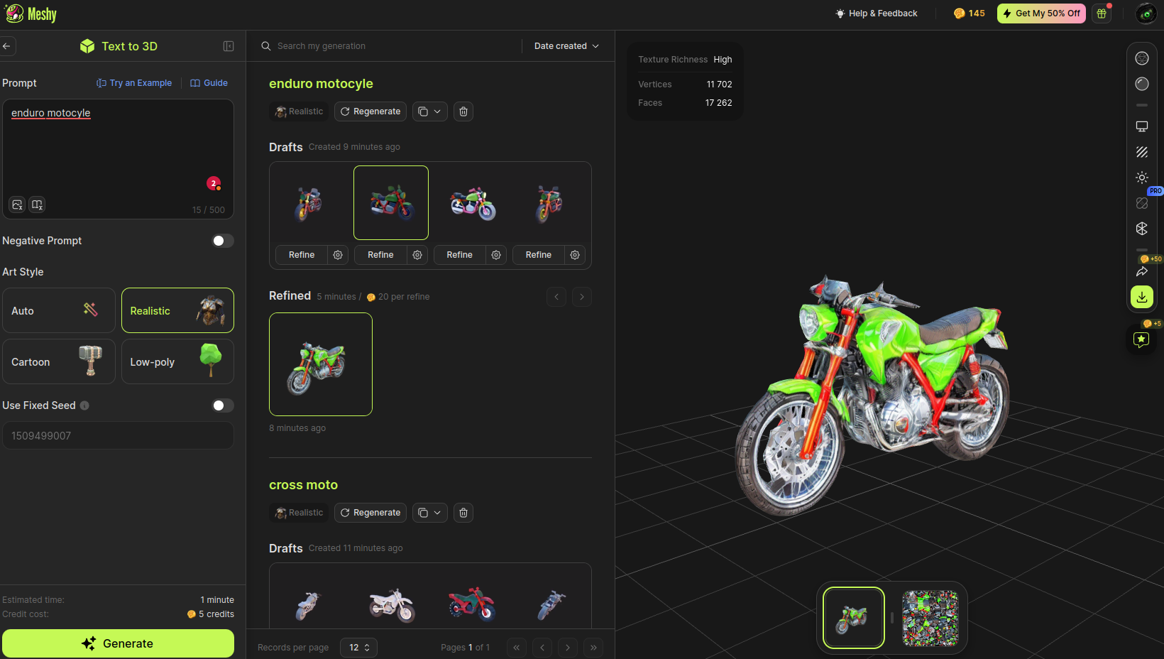The height and width of the screenshot is (659, 1164).
Task: Refine the third enduro motocyle draft
Action: 460,255
